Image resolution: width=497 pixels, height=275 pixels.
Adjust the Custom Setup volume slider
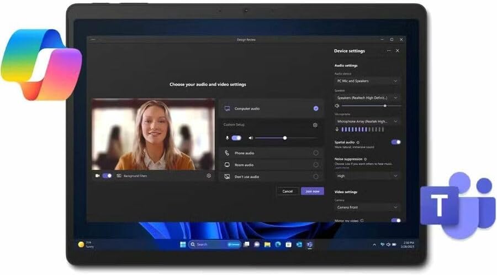[x=285, y=138]
